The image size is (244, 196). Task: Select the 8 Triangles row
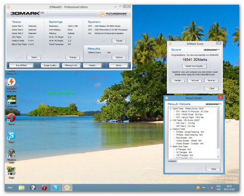pyautogui.click(x=183, y=149)
